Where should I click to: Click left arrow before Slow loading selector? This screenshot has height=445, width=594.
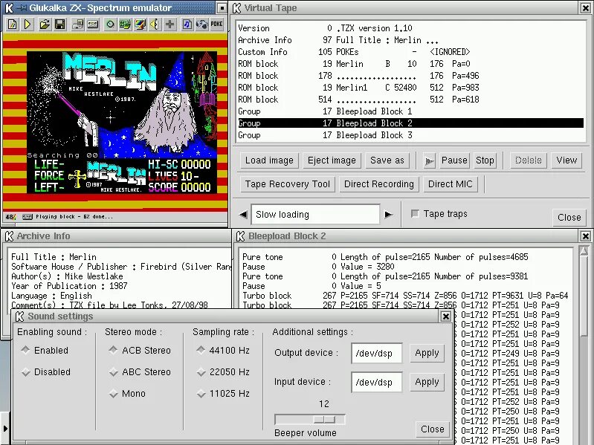point(243,215)
